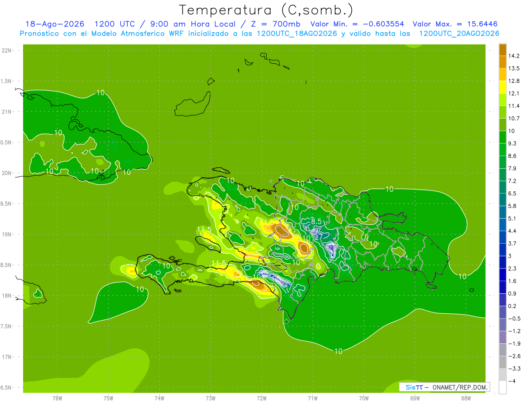Click the 8.5 contour label on the map
Screen dimensions: 523x404
point(316,222)
